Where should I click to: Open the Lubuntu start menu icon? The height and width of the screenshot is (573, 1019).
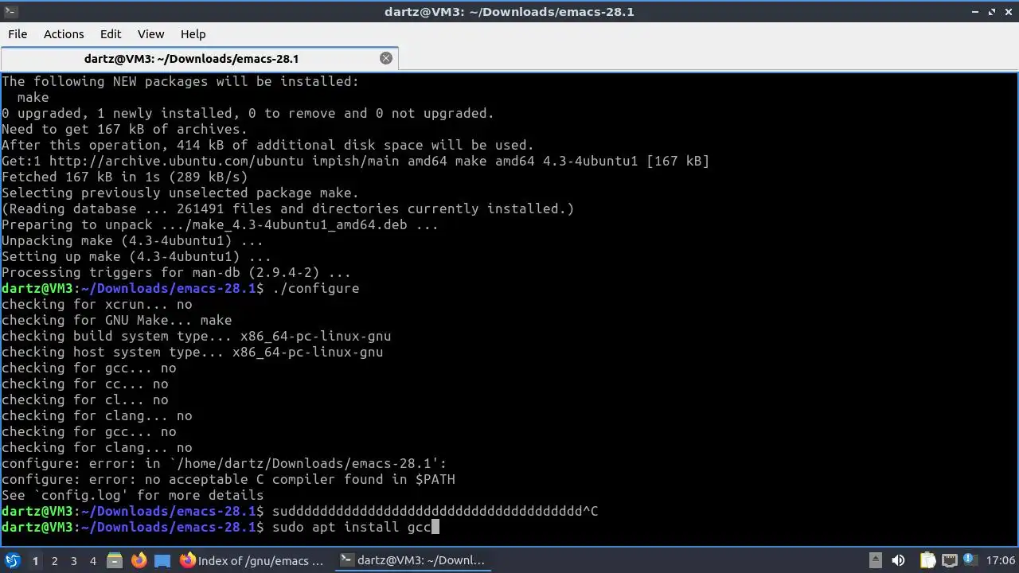pyautogui.click(x=12, y=560)
